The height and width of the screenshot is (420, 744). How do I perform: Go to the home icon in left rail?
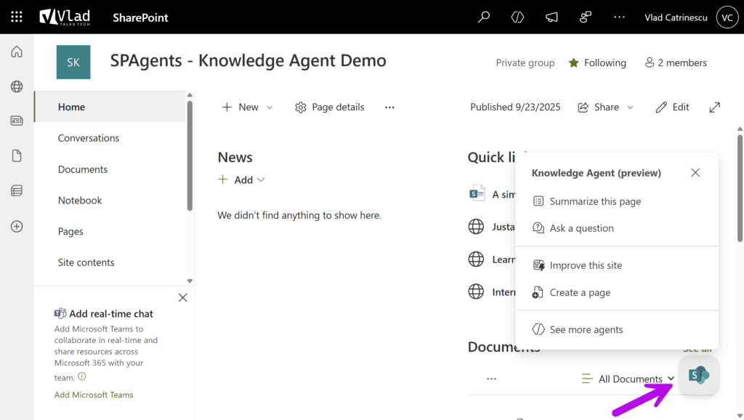17,52
